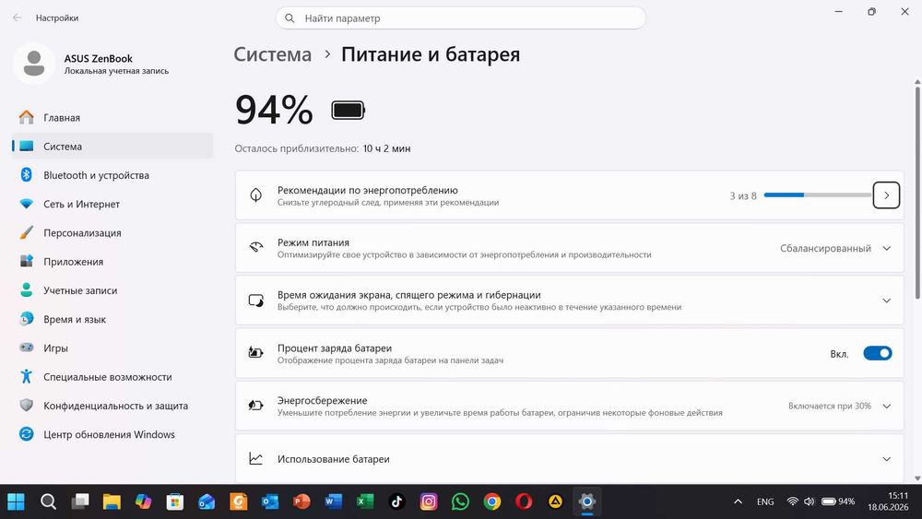Viewport: 922px width, 519px height.
Task: Open Task View on the taskbar
Action: coord(79,501)
